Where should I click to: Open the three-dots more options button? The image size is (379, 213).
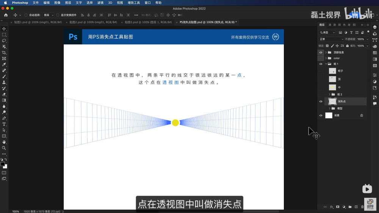pyautogui.click(x=136, y=15)
